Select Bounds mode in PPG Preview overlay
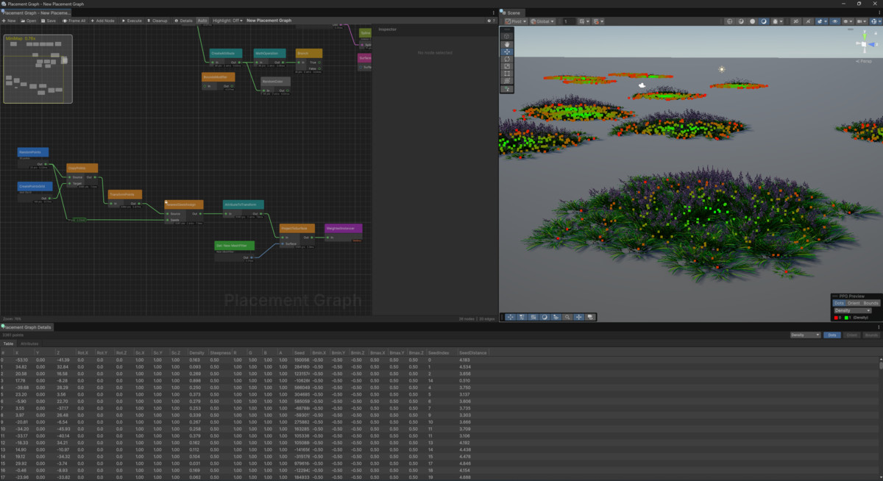 tap(871, 303)
